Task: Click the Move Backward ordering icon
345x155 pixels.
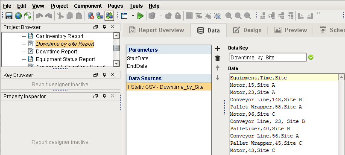Action: click(x=272, y=16)
